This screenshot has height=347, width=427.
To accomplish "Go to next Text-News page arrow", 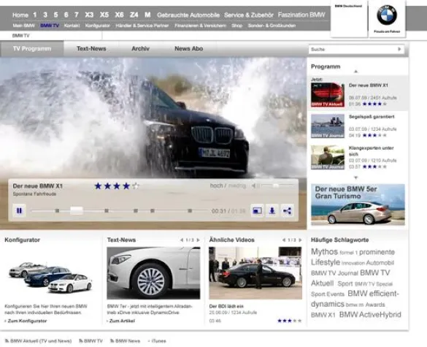I will click(x=198, y=240).
